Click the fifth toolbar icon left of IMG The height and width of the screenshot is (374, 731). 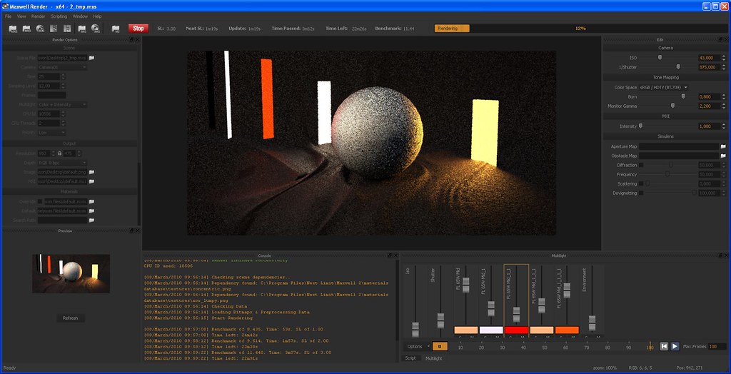(67, 29)
